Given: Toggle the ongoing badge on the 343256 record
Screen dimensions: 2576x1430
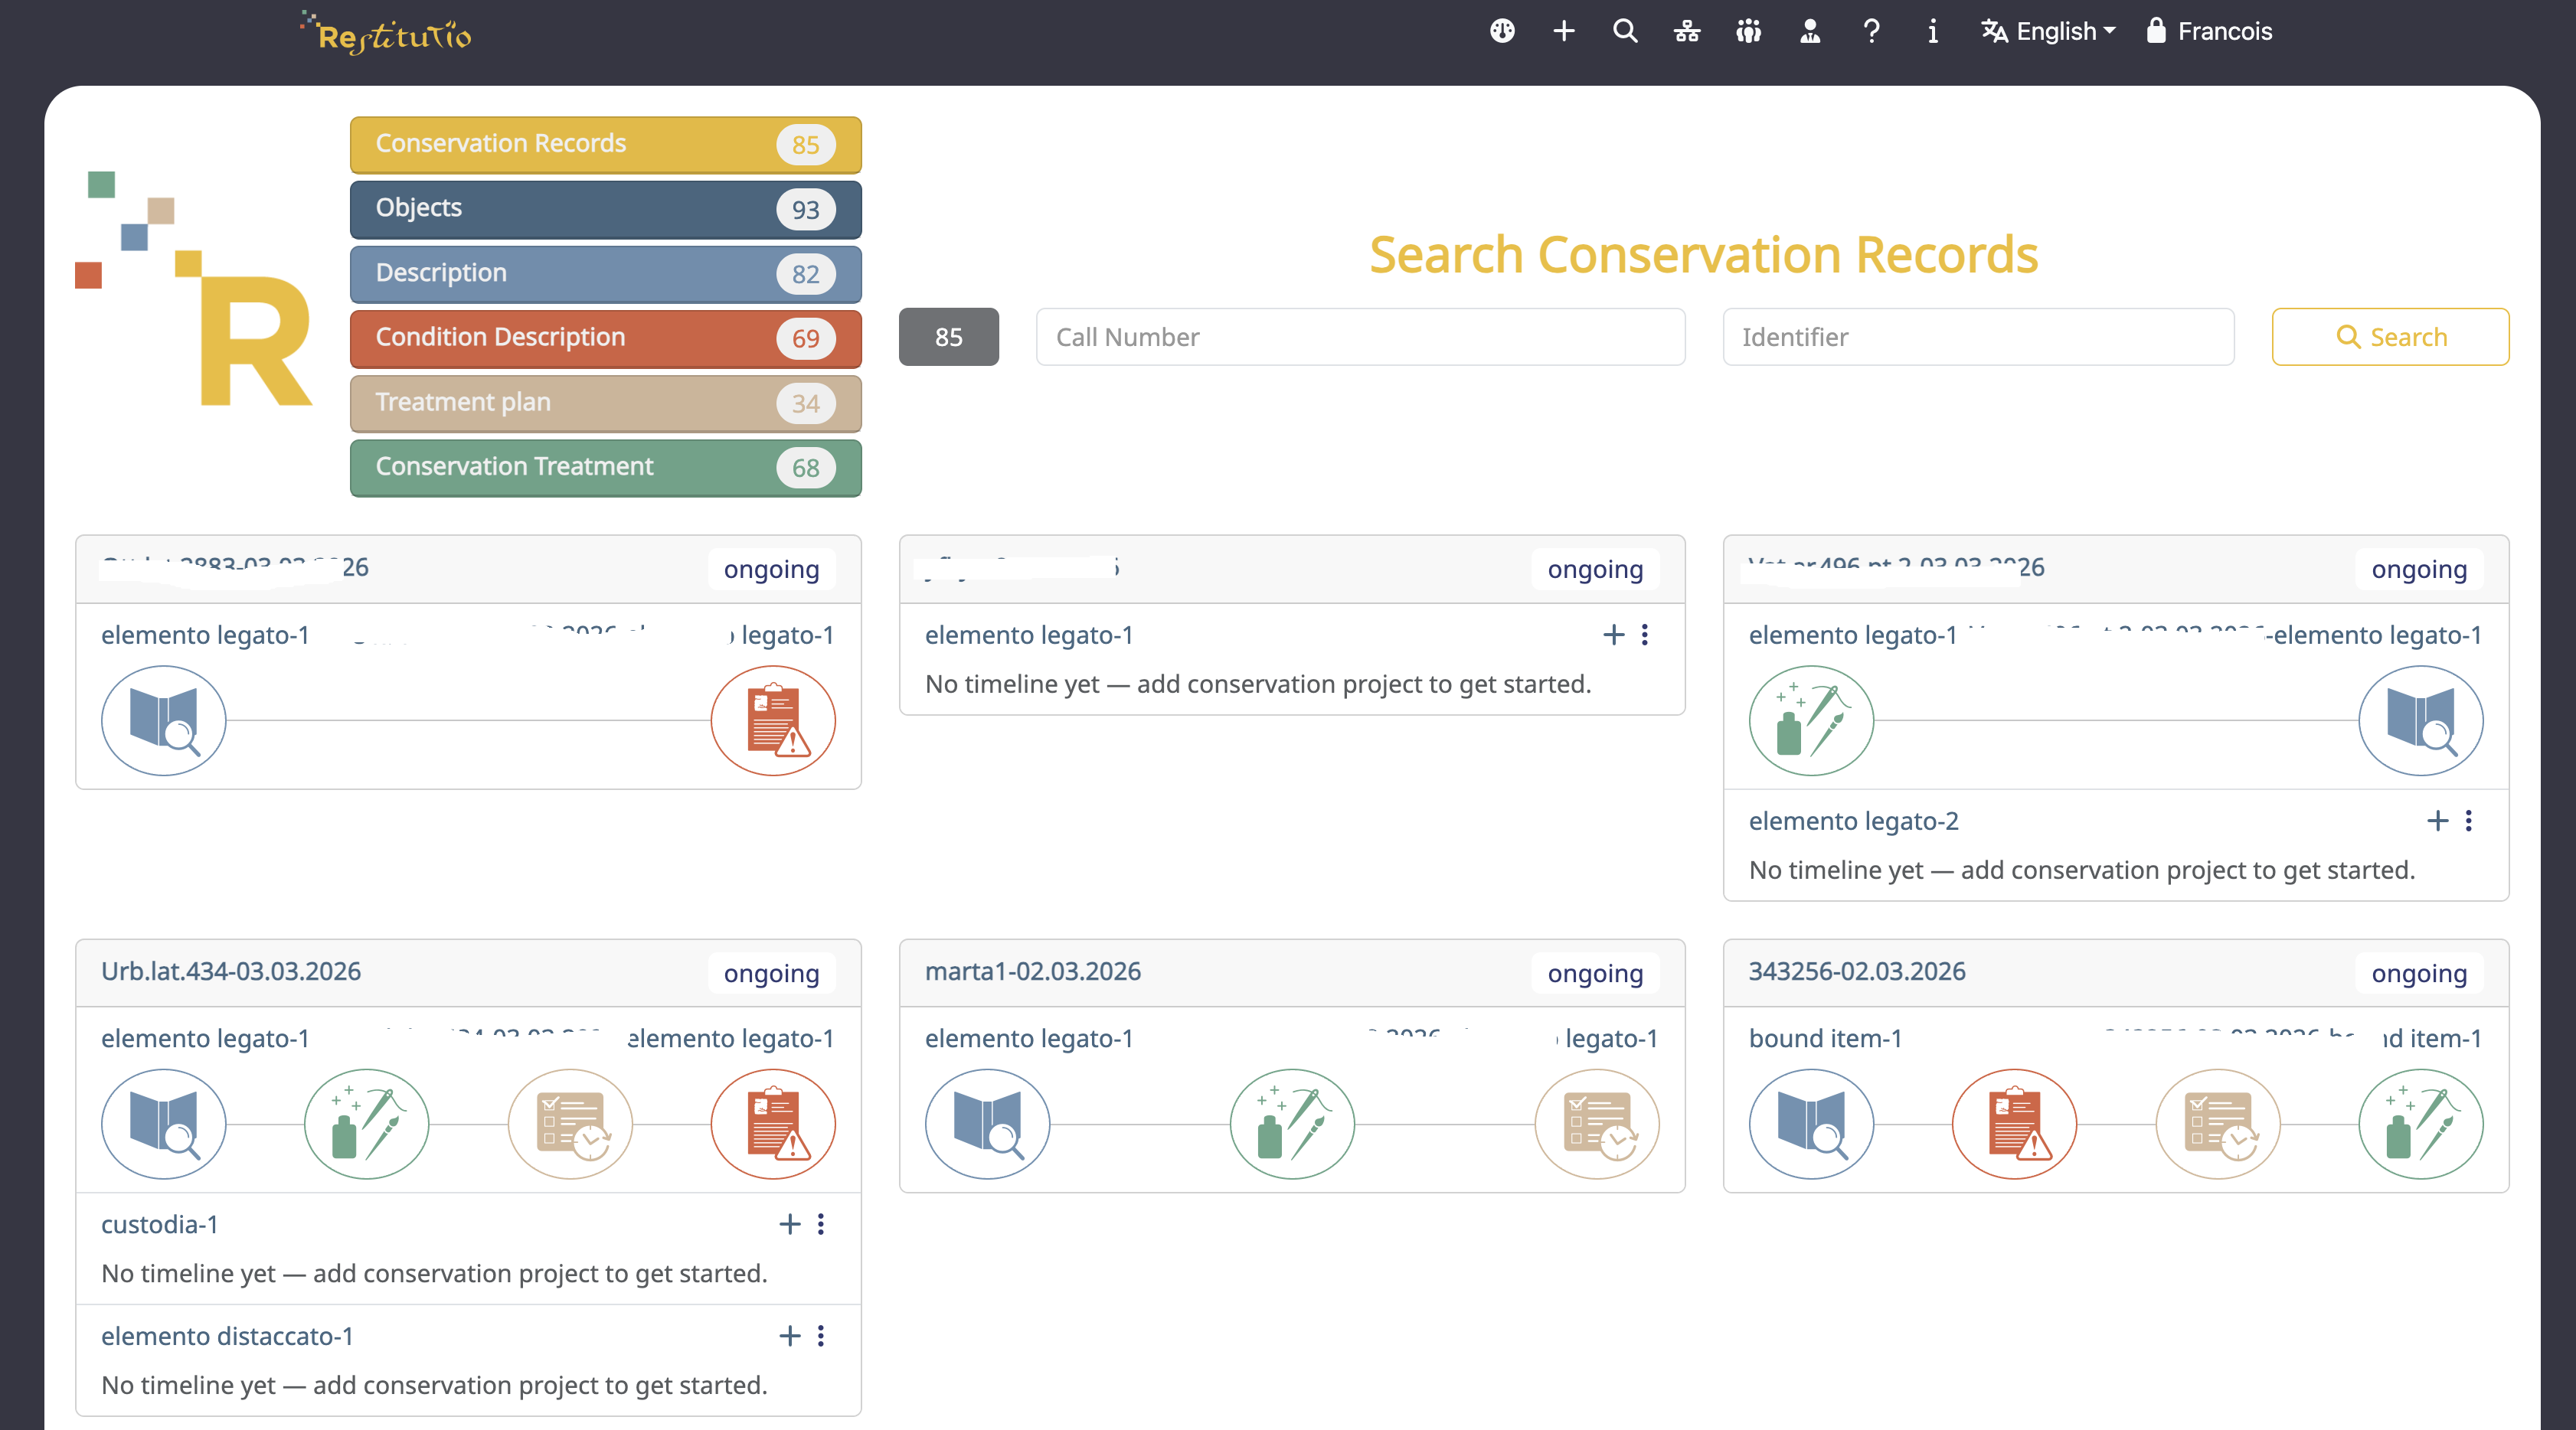Looking at the screenshot, I should click(2418, 973).
